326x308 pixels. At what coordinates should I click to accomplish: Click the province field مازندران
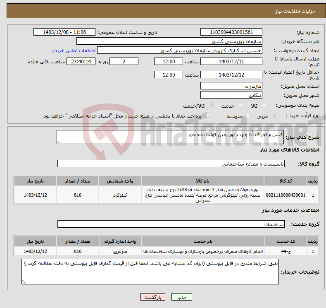tap(231, 86)
